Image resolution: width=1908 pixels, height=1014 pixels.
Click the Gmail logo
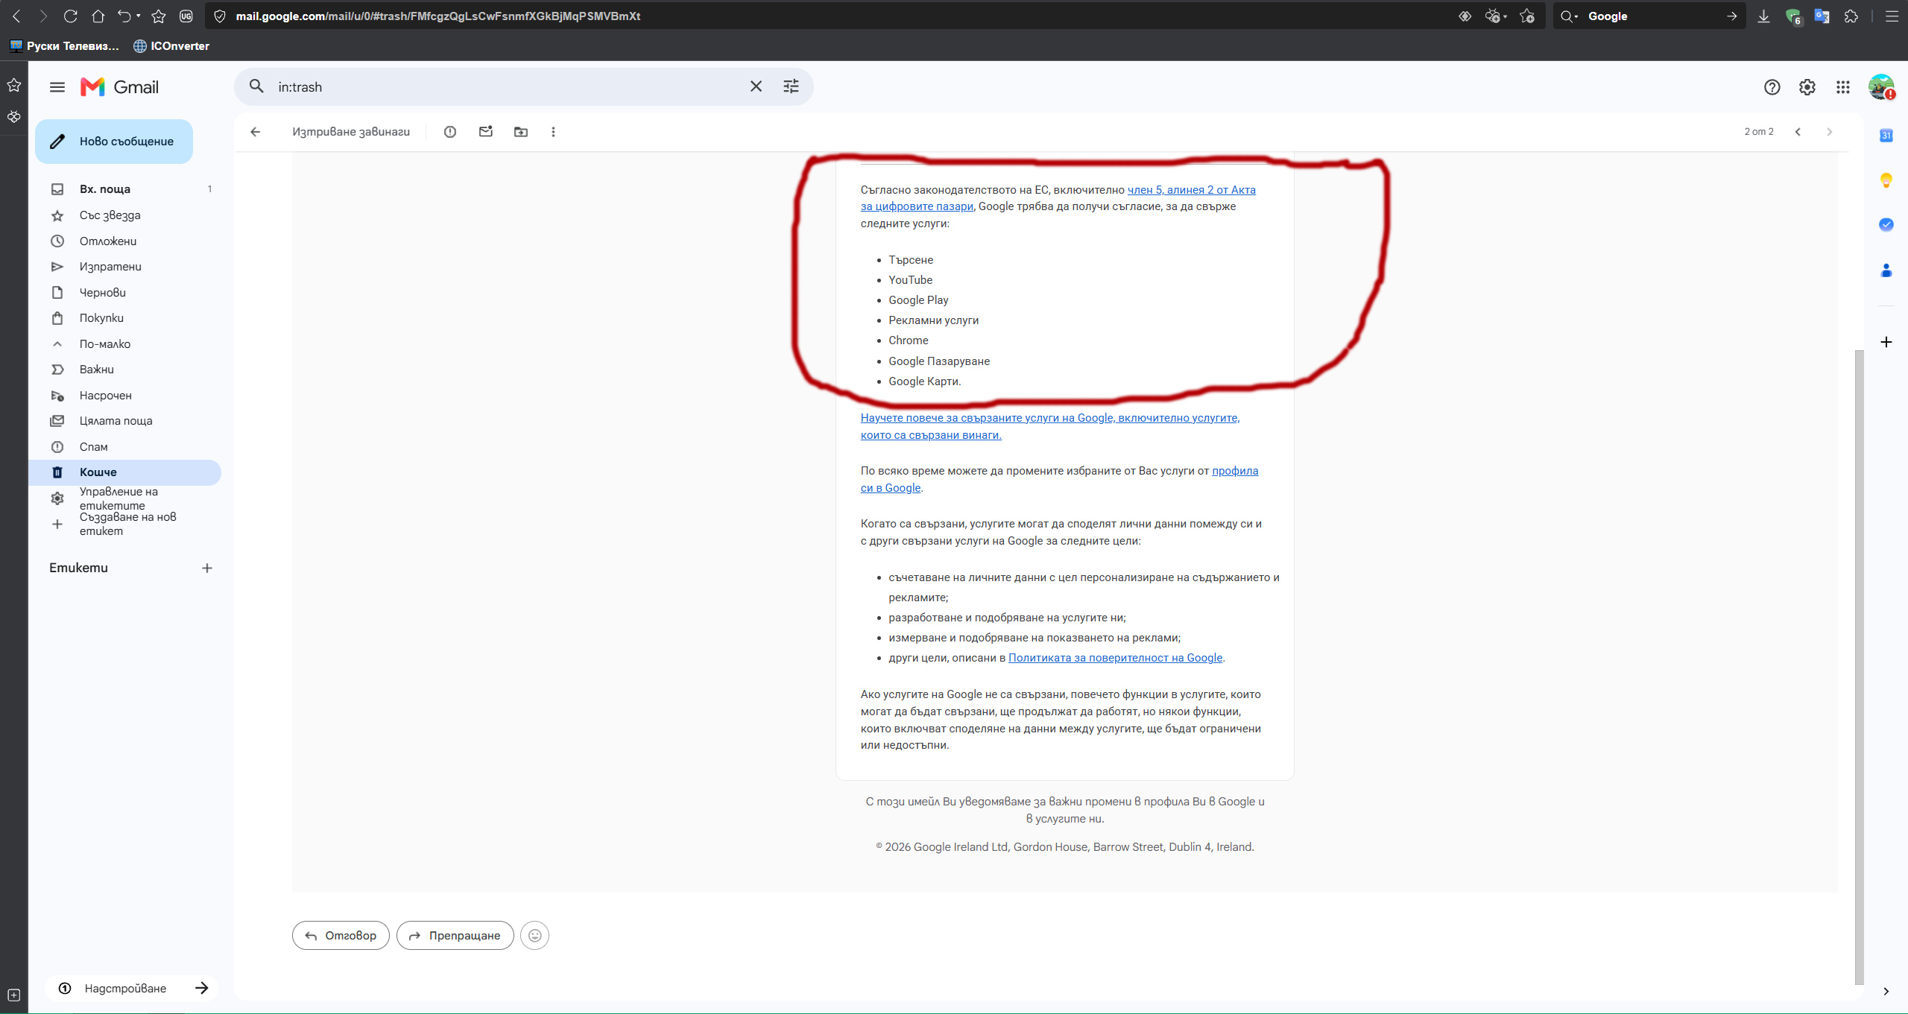119,87
